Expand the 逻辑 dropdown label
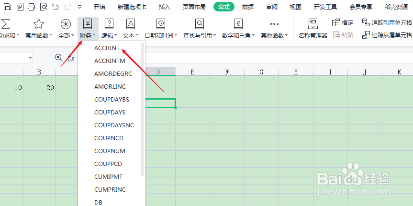Viewport: 413px width, 206px height. (109, 35)
